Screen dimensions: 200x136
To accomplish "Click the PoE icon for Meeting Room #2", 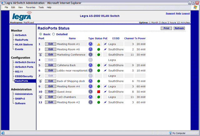I will pyautogui.click(x=105, y=102).
